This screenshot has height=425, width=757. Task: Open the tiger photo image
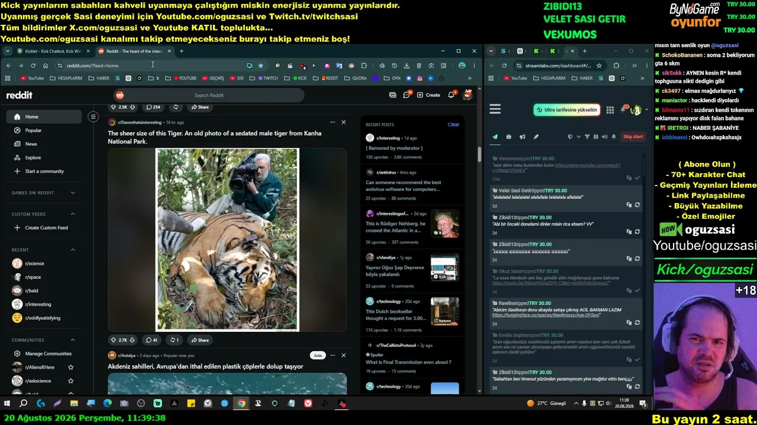coord(227,240)
